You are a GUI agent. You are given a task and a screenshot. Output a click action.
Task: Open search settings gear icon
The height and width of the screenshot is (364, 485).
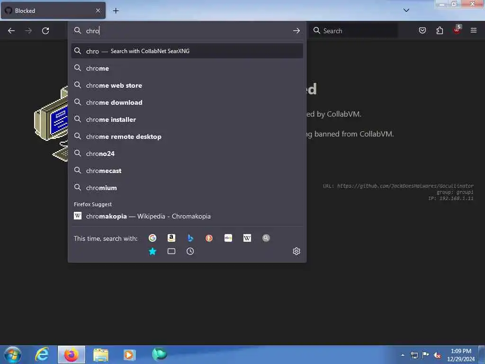click(x=296, y=251)
